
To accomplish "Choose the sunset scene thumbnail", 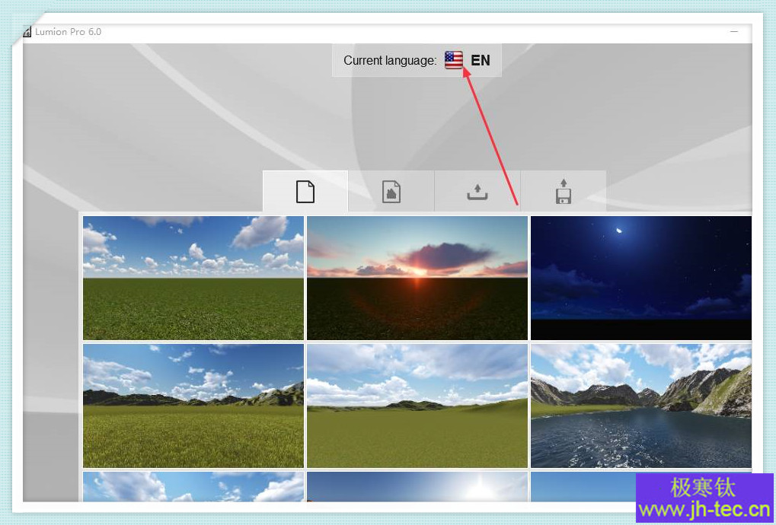I will 417,278.
